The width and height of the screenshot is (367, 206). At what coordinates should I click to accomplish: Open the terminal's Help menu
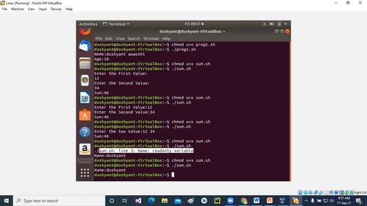pos(166,38)
